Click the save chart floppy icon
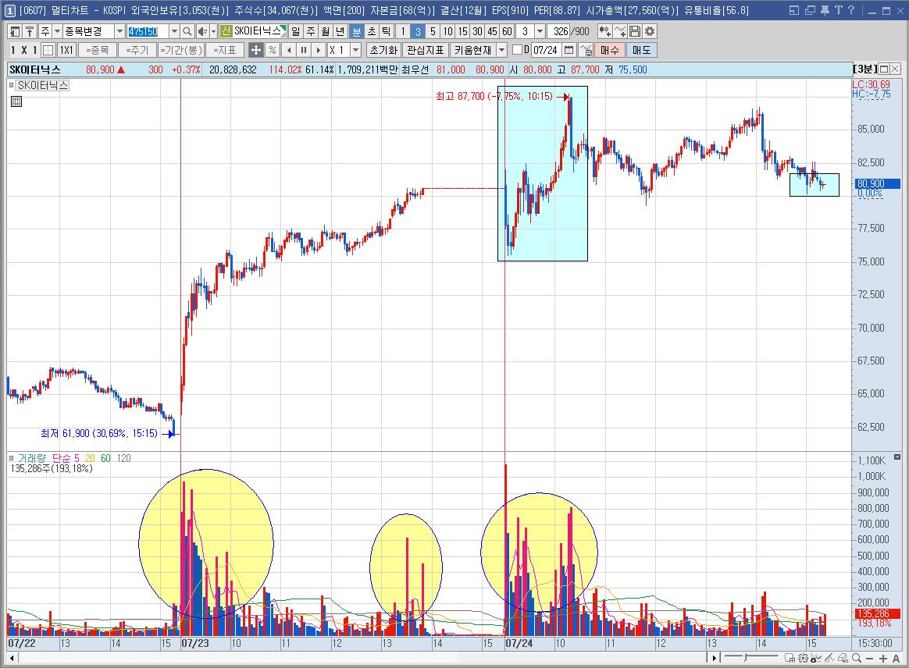 (x=635, y=31)
